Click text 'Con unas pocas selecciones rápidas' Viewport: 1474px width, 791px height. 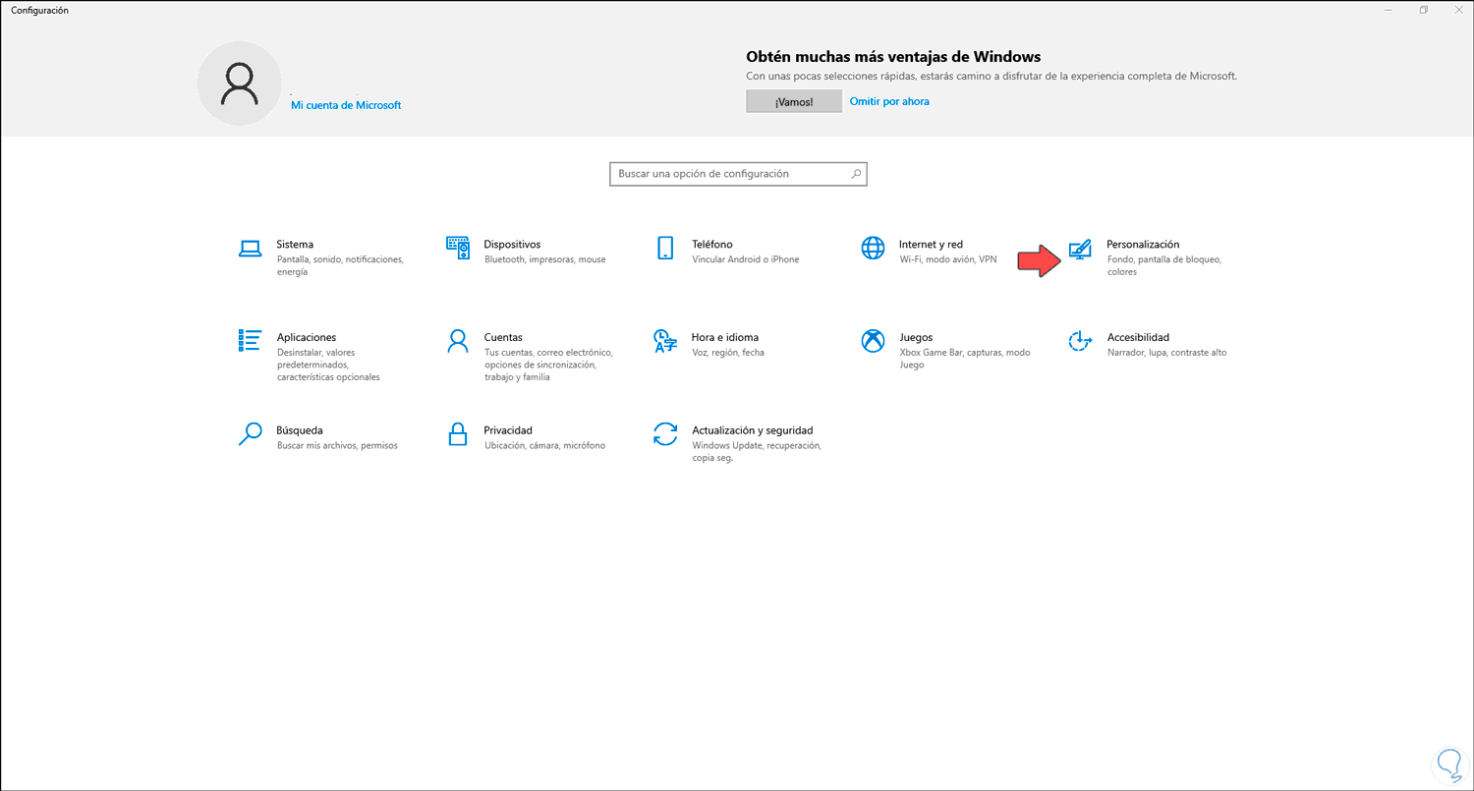(x=831, y=76)
